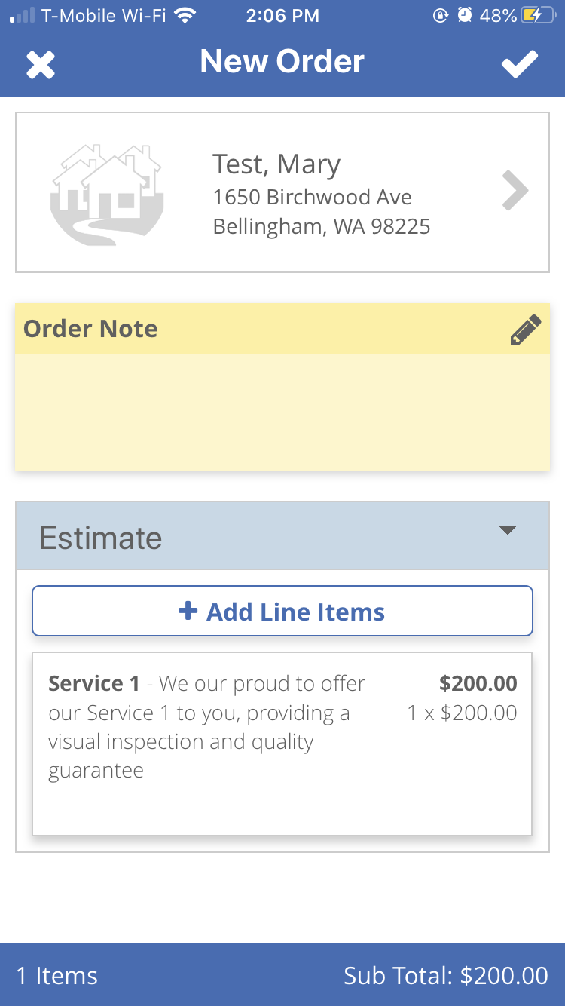Select the Order Note header
The image size is (565, 1006).
pyautogui.click(x=90, y=329)
